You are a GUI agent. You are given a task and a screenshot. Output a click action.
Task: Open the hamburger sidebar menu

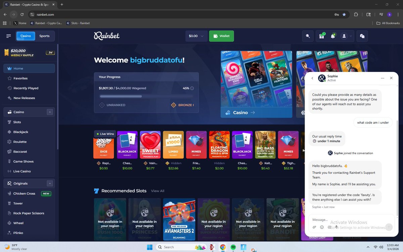(9, 36)
